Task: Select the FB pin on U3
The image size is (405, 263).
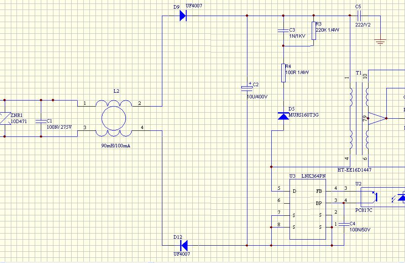Action: click(319, 191)
